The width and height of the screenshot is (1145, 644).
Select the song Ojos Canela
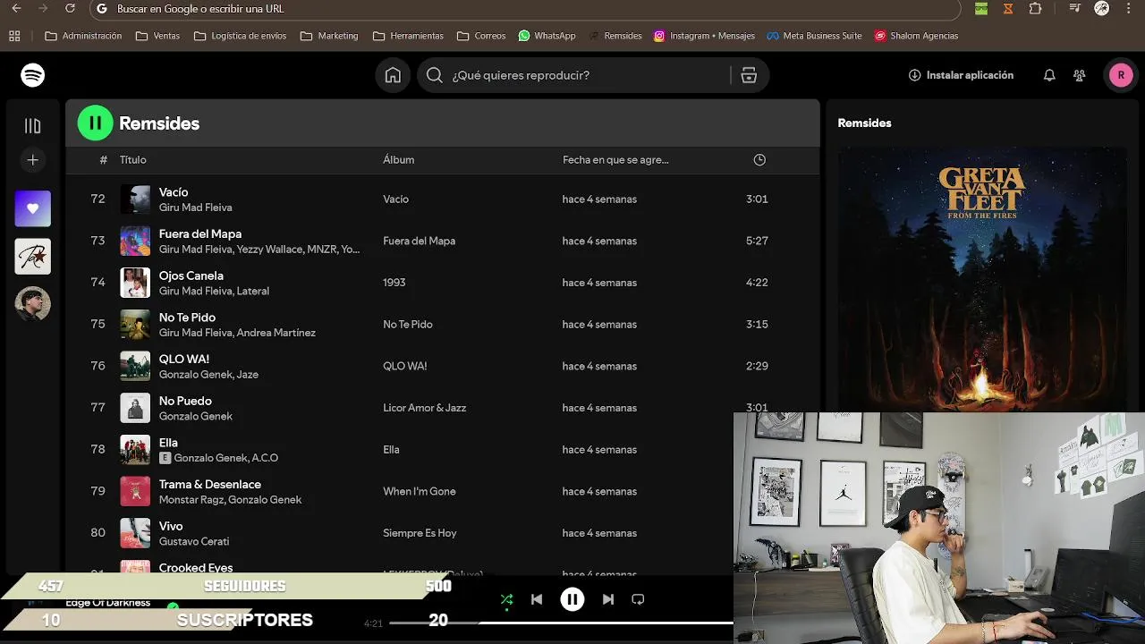pos(191,275)
